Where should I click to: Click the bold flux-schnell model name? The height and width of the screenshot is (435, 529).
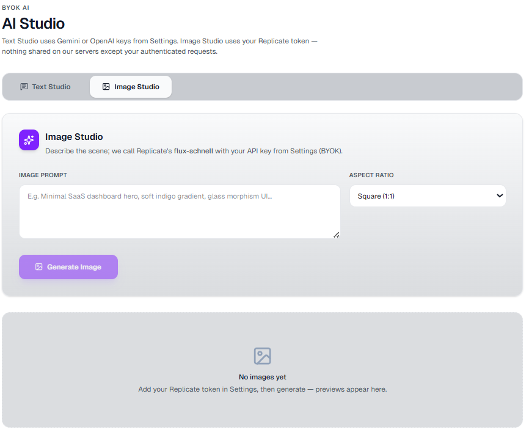pyautogui.click(x=193, y=151)
